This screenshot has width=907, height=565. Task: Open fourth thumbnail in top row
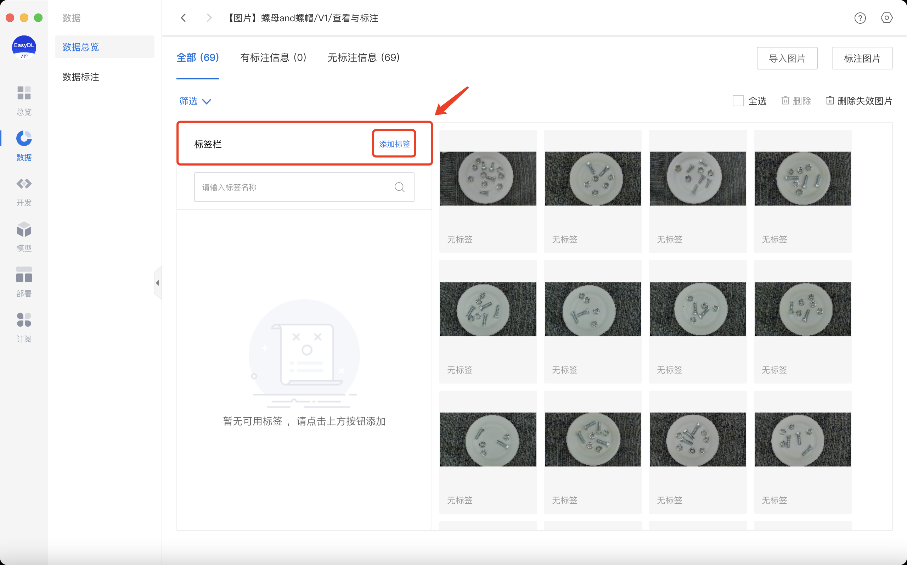[x=802, y=178]
